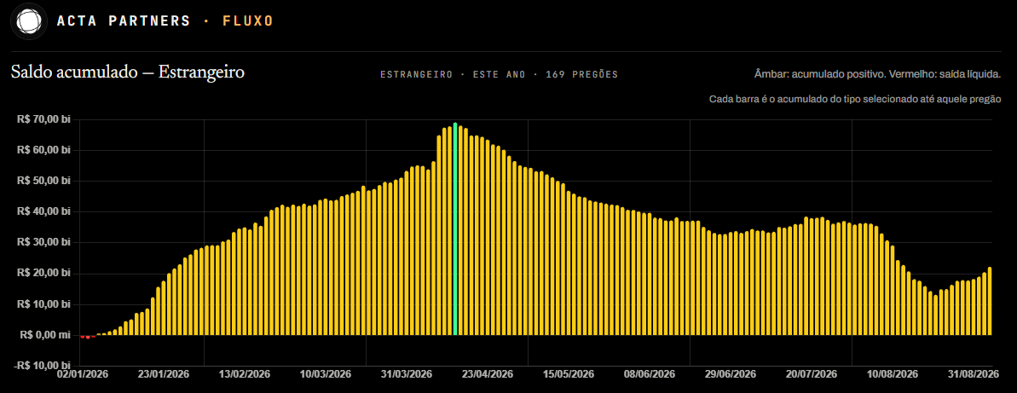The image size is (1017, 393).
Task: Click the R$ 50,00 bi axis label
Action: click(43, 181)
